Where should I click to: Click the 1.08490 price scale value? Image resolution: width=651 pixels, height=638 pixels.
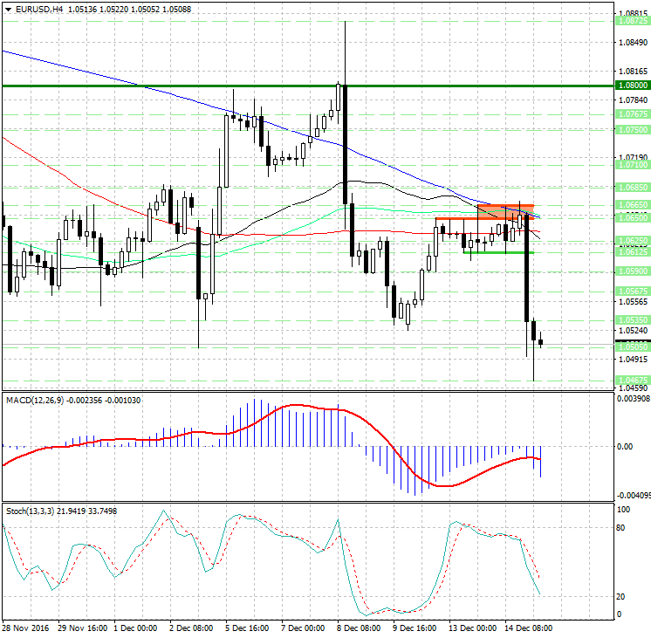(x=633, y=43)
